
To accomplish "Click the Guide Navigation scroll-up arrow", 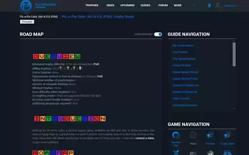I will pyautogui.click(x=234, y=41).
